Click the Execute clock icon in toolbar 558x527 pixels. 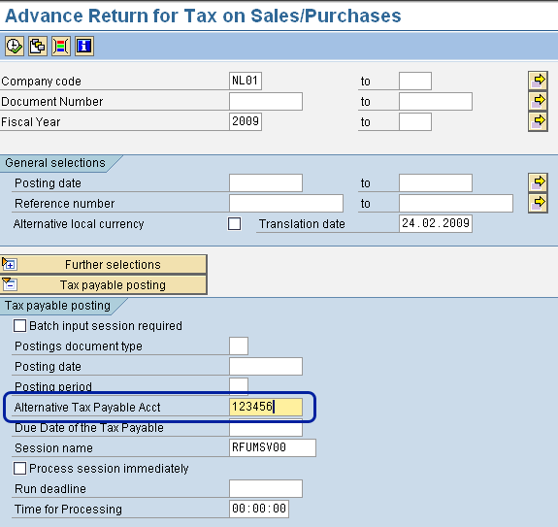[15, 47]
